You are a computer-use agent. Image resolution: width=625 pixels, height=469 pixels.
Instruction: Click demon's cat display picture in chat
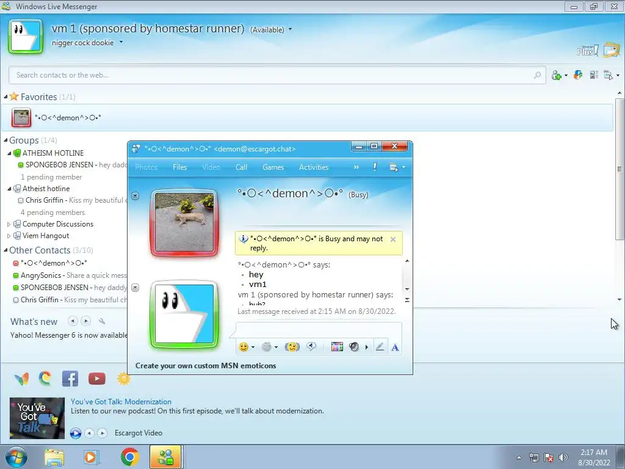pyautogui.click(x=184, y=222)
